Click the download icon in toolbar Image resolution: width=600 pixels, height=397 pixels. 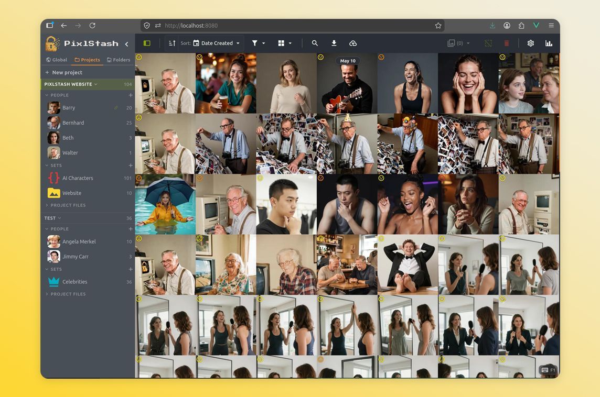pos(334,43)
